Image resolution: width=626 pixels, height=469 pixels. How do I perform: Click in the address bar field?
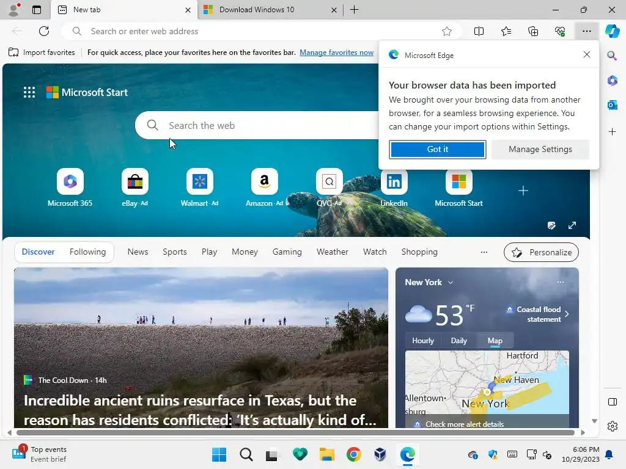point(262,31)
